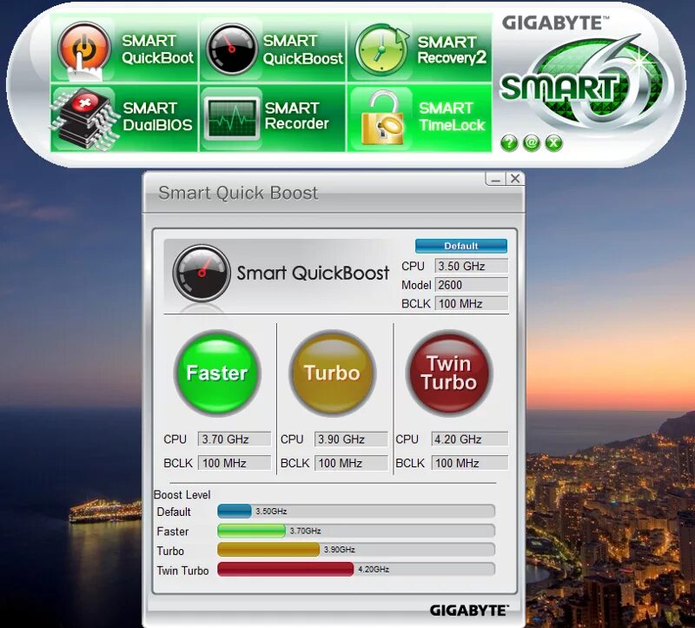Click the blue Default button

(x=461, y=246)
